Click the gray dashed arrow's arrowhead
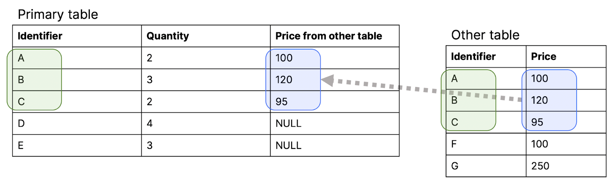The height and width of the screenshot is (183, 614). (327, 81)
